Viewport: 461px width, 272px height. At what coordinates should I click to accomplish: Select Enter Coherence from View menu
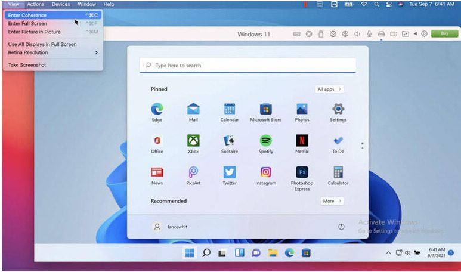tap(27, 16)
